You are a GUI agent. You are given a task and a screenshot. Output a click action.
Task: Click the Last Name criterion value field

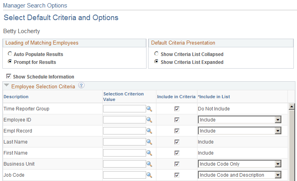coord(124,142)
